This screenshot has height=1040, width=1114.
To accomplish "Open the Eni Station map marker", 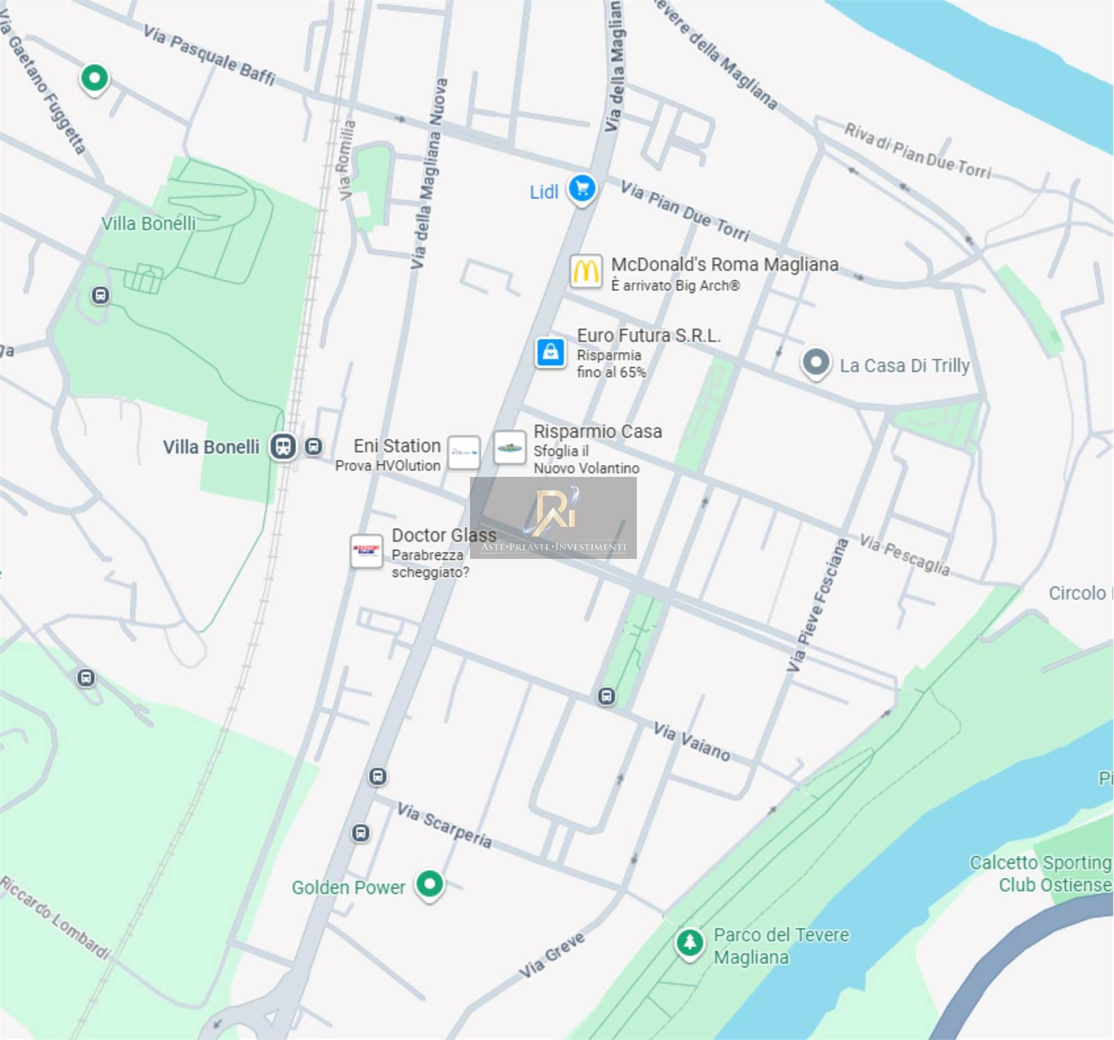I will pos(464,452).
